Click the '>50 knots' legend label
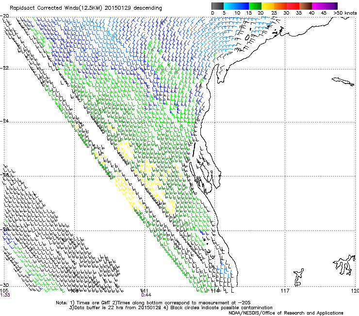Screen dimensions: 359x316 click(x=345, y=13)
